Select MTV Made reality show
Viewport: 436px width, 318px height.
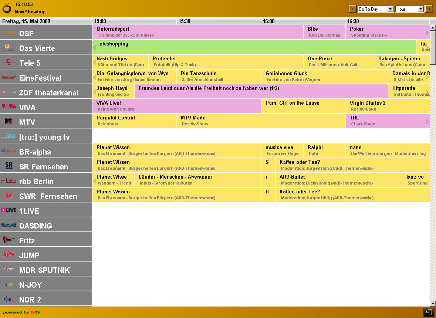tap(261, 121)
